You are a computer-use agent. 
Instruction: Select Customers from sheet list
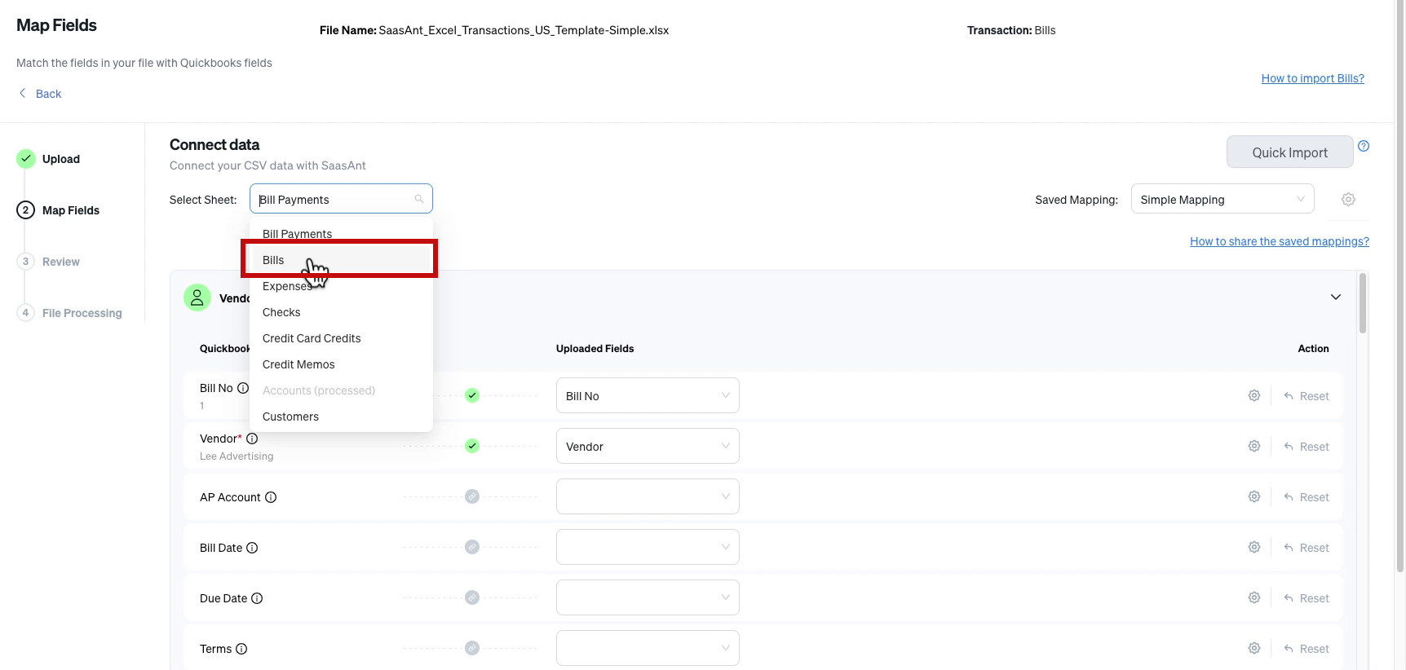click(x=341, y=417)
